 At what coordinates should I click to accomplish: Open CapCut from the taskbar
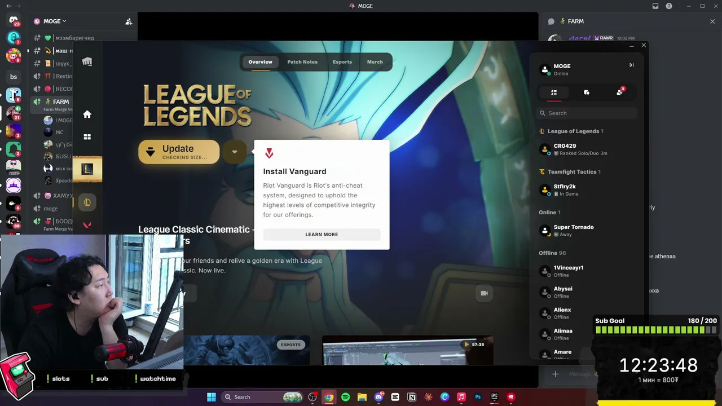[395, 397]
